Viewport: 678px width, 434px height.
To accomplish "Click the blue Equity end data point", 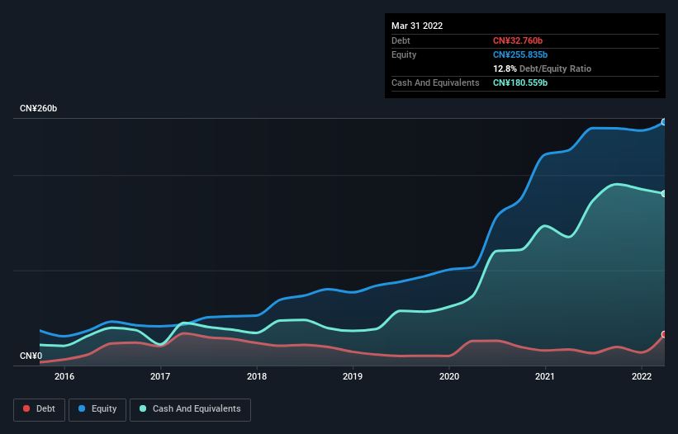I will pyautogui.click(x=664, y=122).
